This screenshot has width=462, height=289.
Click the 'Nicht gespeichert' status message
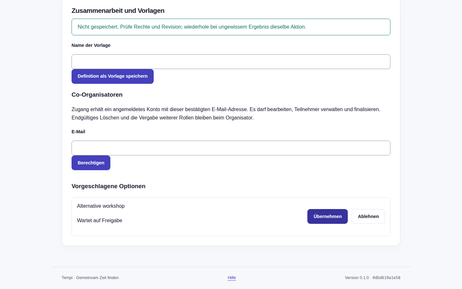click(x=231, y=27)
